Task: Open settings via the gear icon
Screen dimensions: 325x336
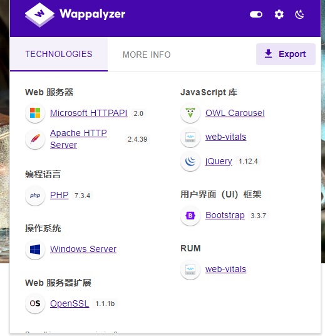Action: pos(279,14)
